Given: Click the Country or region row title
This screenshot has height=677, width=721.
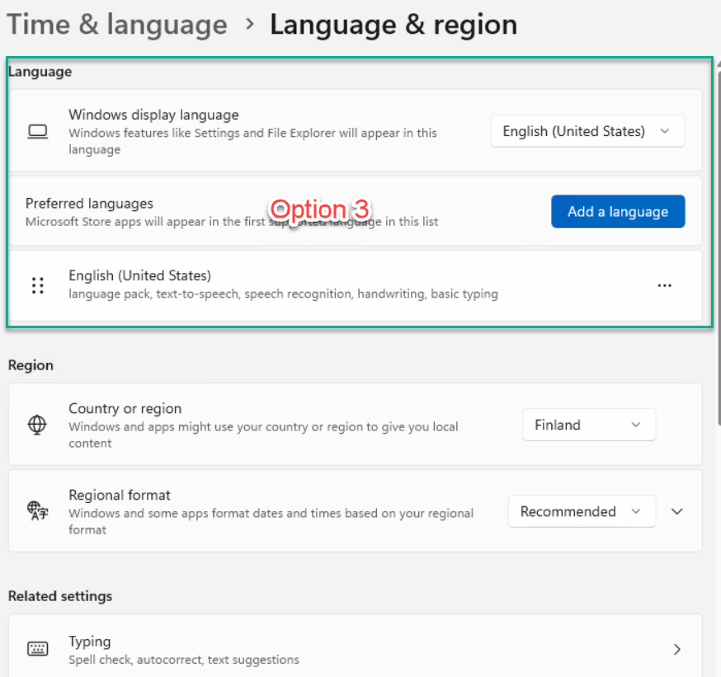Looking at the screenshot, I should coord(125,408).
